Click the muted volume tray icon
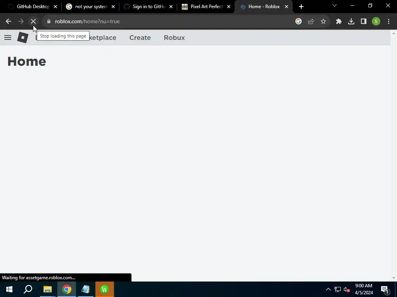This screenshot has height=297, width=397. click(x=347, y=289)
